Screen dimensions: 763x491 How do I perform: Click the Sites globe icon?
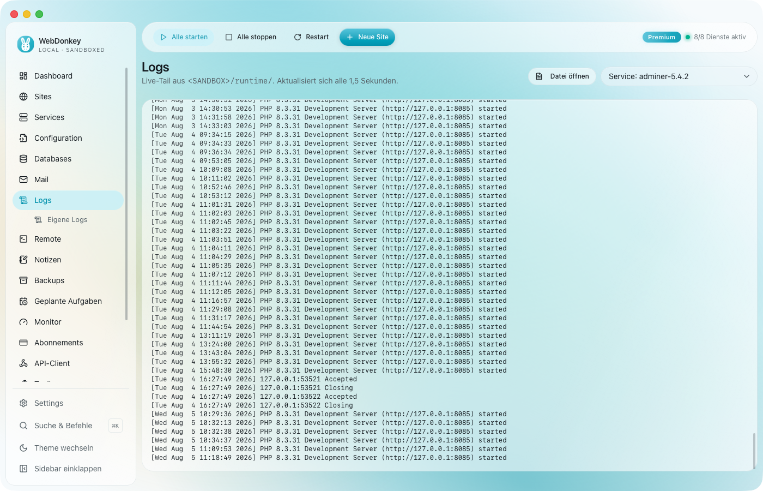pyautogui.click(x=23, y=97)
